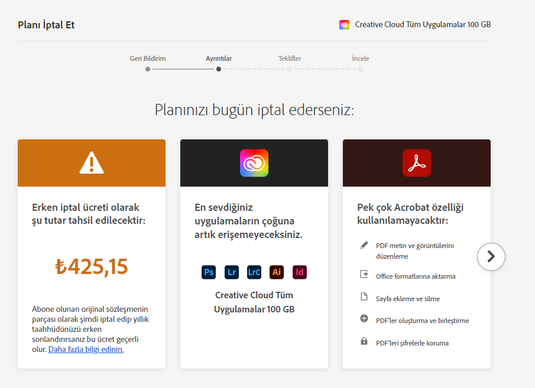Viewport: 535px width, 388px height.
Task: Click 'PDF'leri şifrelerle koruma' text
Action: coord(412,343)
